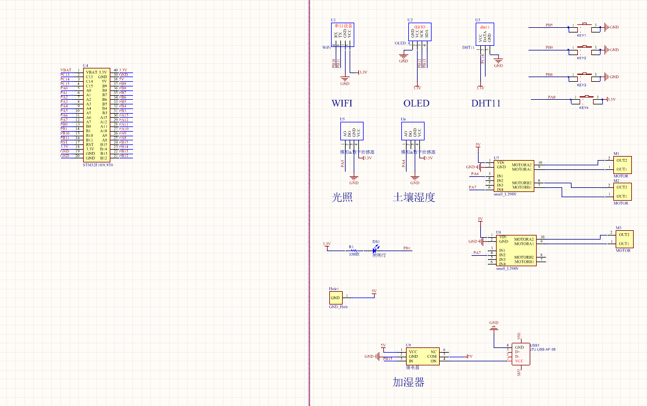Click the PA4 net label under U6
This screenshot has height=406, width=647.
pos(404,164)
